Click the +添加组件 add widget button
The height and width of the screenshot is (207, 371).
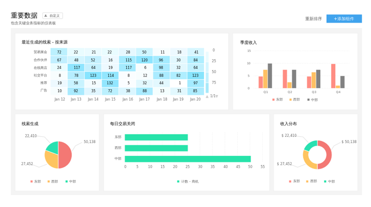tap(344, 19)
